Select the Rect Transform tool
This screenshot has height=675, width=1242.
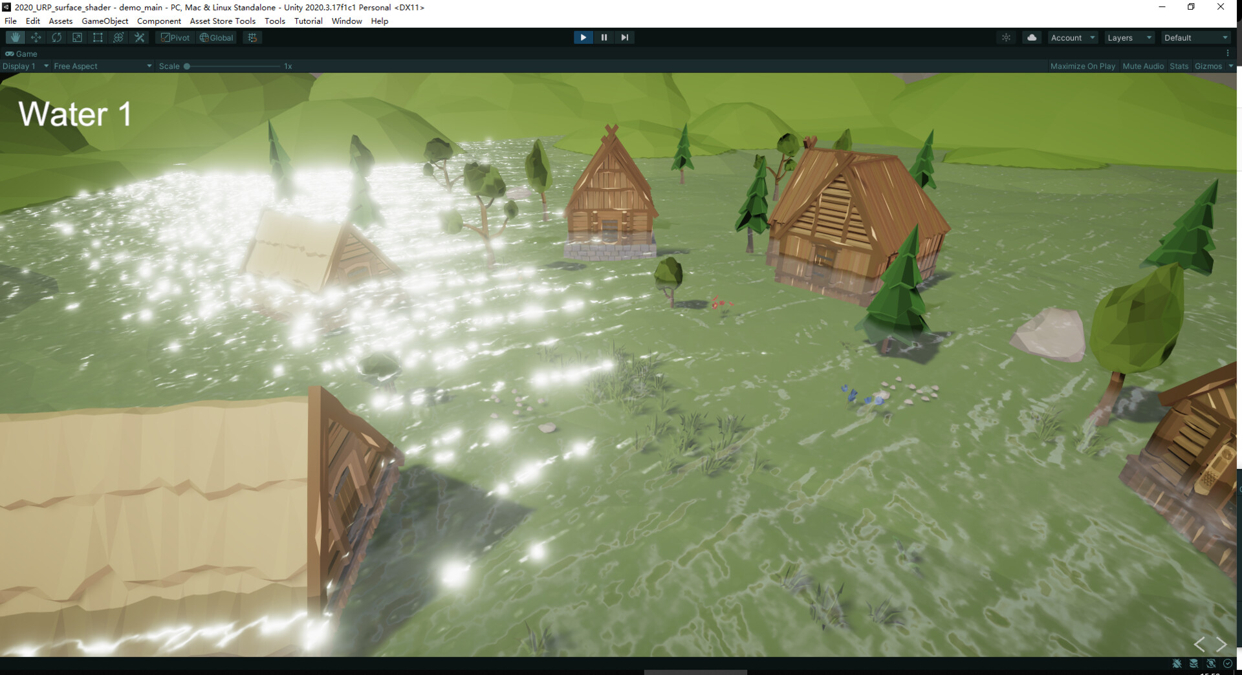(x=98, y=37)
